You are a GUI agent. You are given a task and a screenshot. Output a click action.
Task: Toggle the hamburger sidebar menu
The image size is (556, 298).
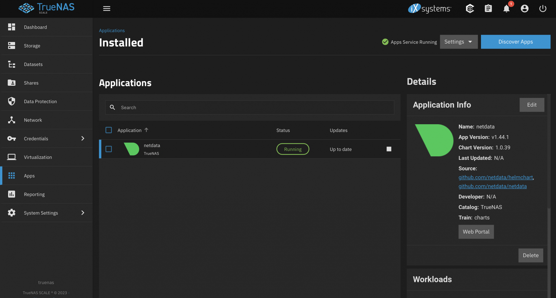pyautogui.click(x=107, y=8)
